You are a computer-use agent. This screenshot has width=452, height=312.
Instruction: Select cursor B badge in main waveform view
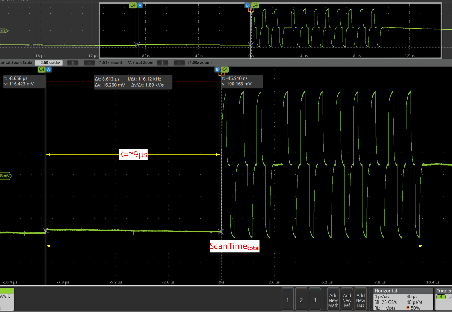[217, 69]
